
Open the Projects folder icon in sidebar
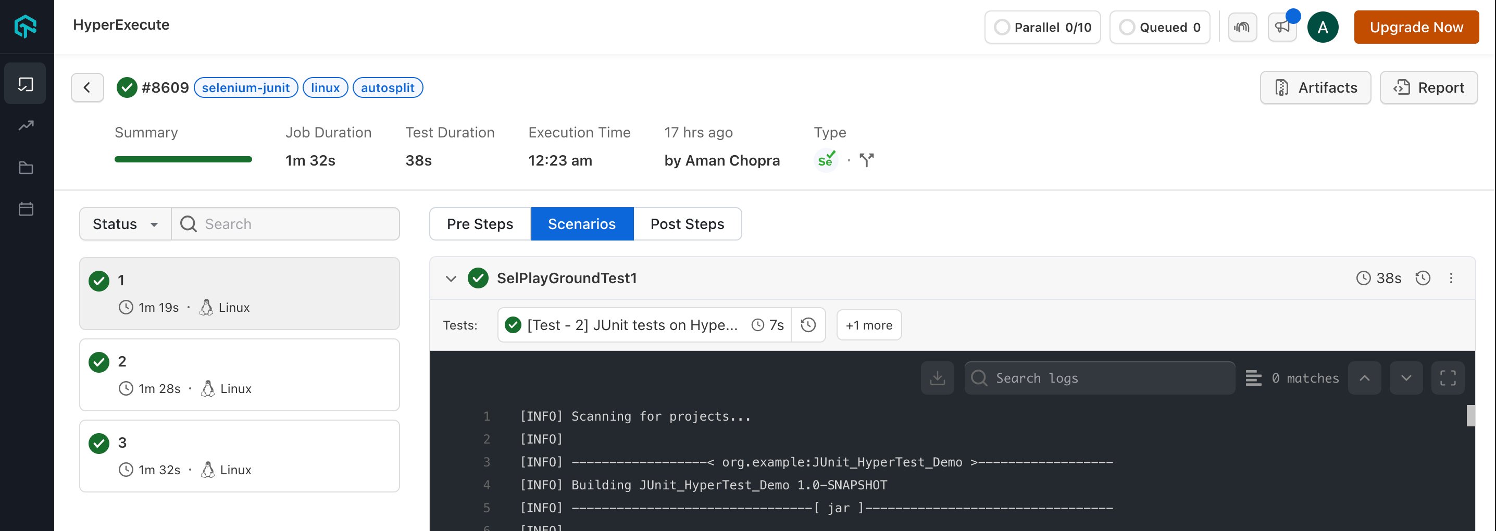click(x=25, y=168)
